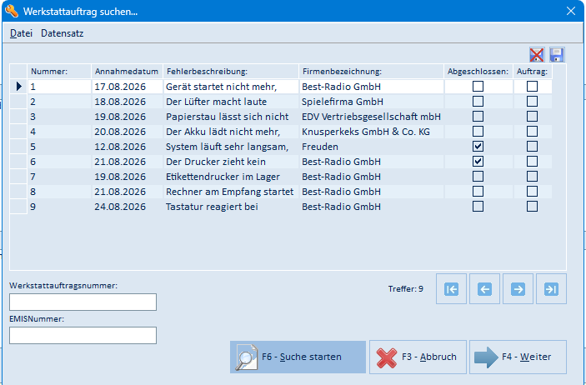Viewport: 586px width, 385px height.
Task: Toggle Abgeschlossen checkbox for order 3
Action: coord(478,116)
